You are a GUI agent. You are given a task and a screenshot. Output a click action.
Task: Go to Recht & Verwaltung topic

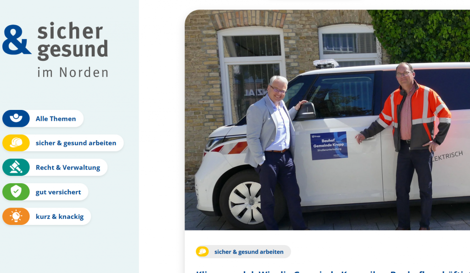pyautogui.click(x=68, y=168)
